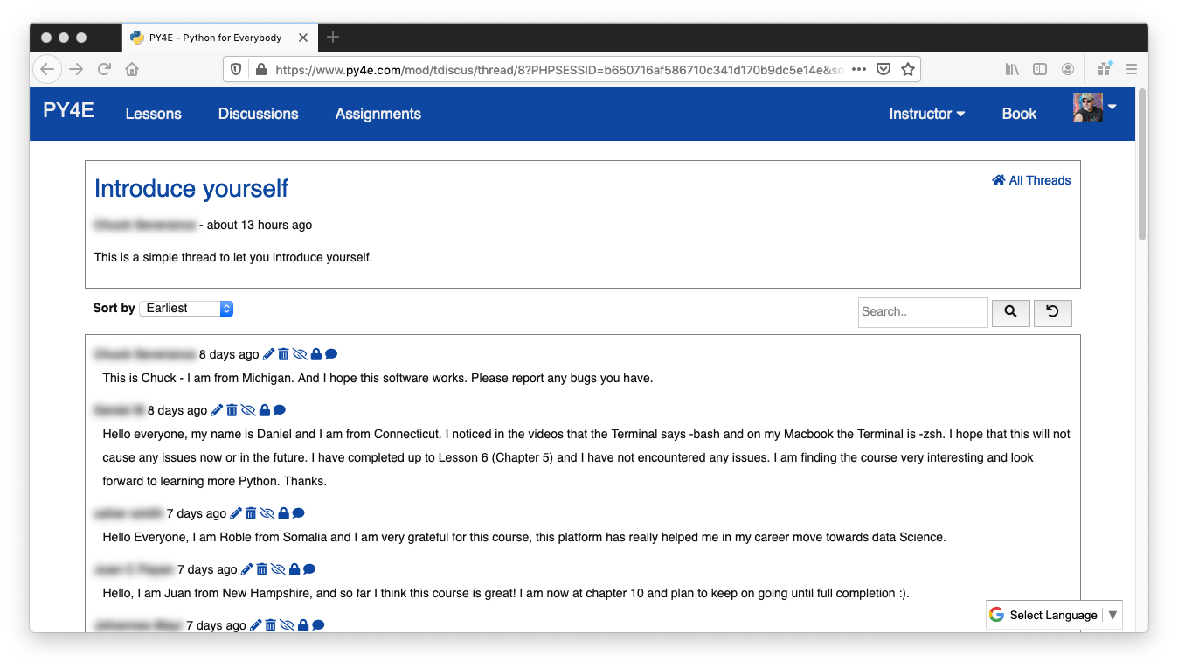Click into the Search input field
1178x669 pixels.
point(922,312)
